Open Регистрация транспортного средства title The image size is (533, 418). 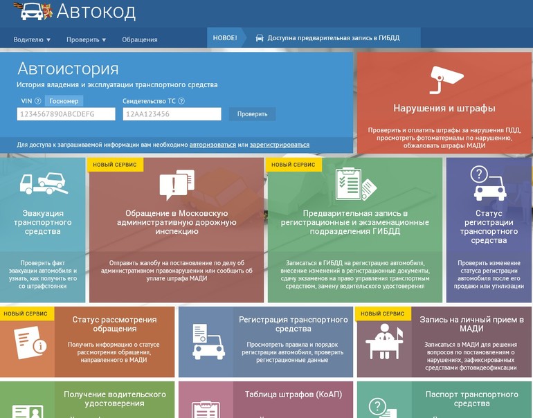pos(293,324)
